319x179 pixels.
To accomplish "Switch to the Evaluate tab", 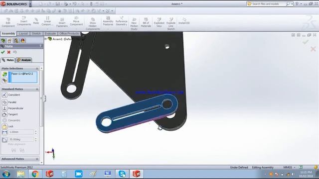I will tap(50, 33).
